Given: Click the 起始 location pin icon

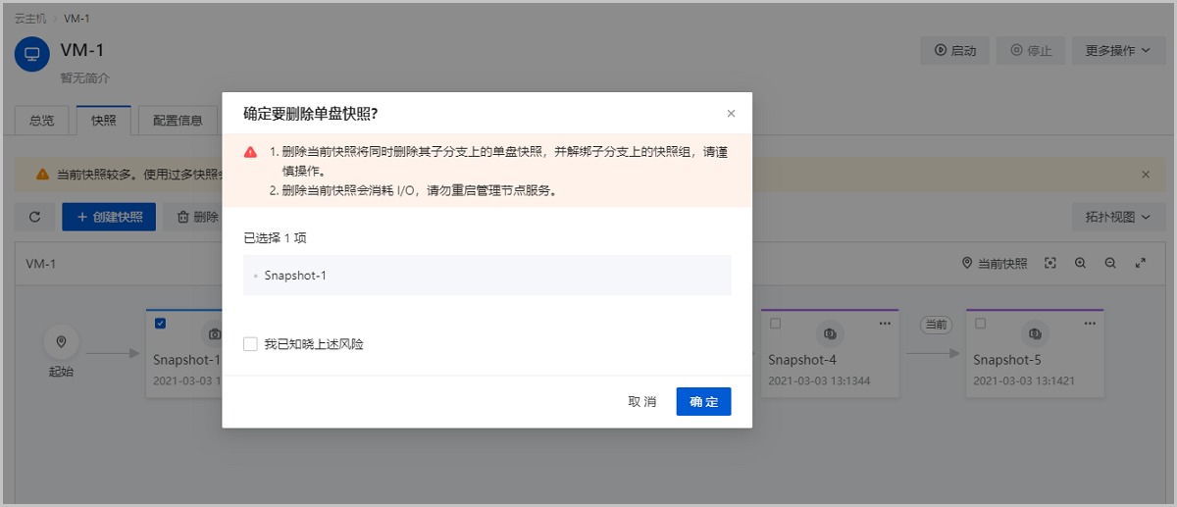Looking at the screenshot, I should click(x=61, y=341).
